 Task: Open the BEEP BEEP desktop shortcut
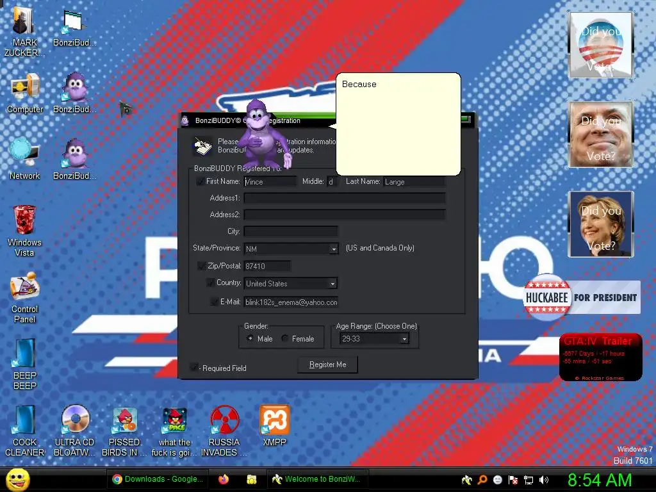(25, 364)
